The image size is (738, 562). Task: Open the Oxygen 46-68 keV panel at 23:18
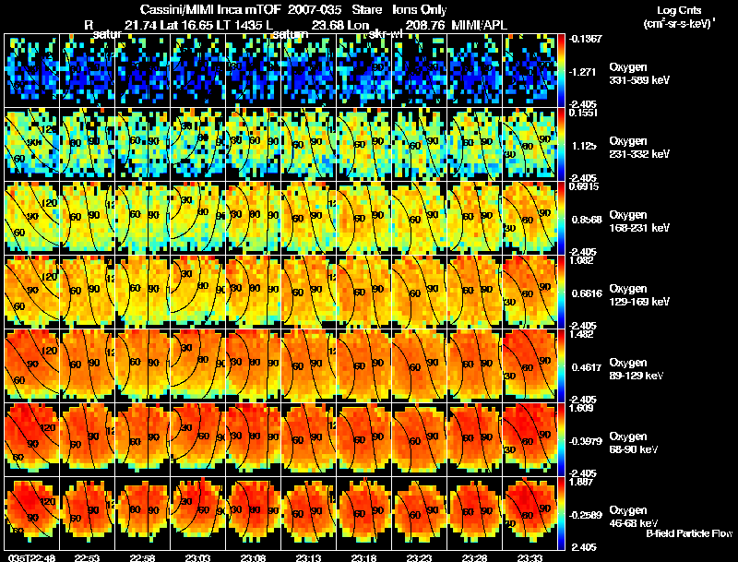pos(363,513)
